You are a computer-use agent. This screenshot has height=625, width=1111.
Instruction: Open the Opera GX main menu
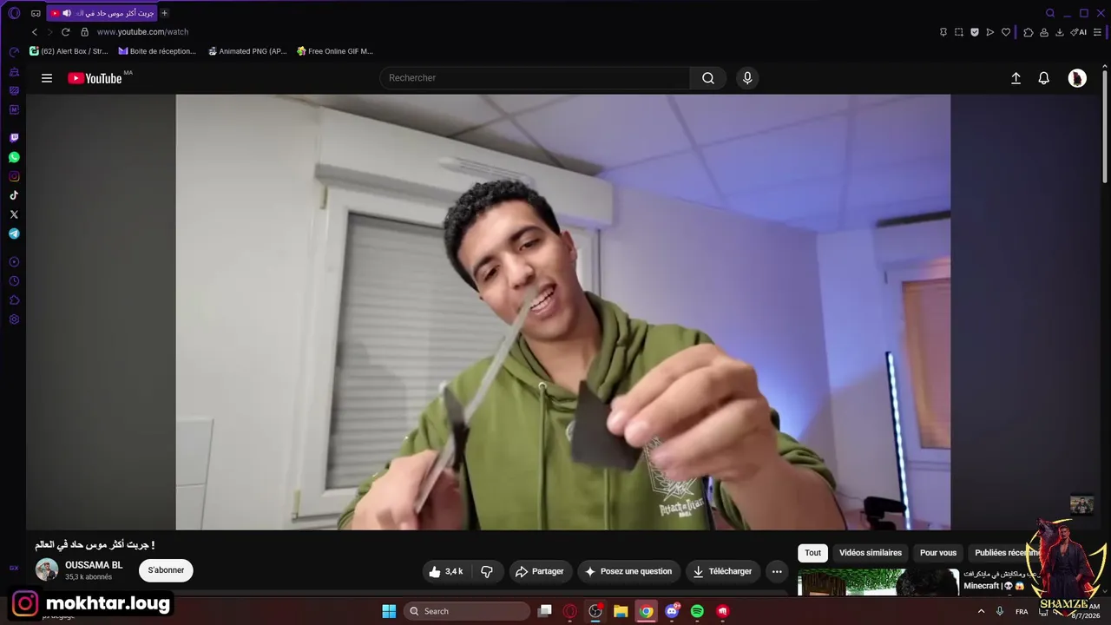(x=14, y=13)
